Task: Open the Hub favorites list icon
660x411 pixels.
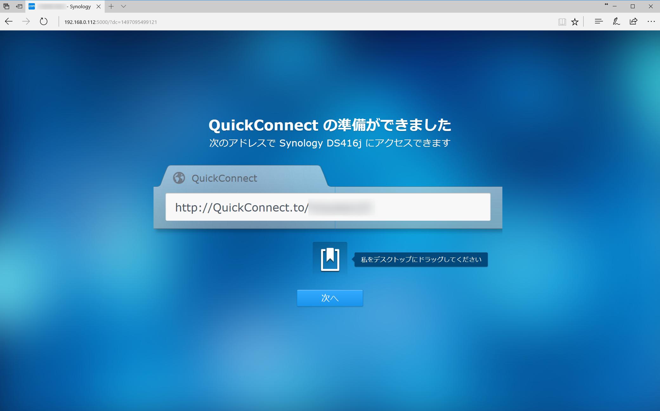Action: click(x=598, y=22)
